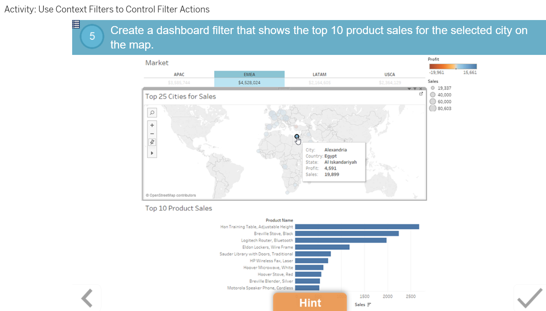Click the 40,000 sales size legend circle
The image size is (546, 311).
433,95
